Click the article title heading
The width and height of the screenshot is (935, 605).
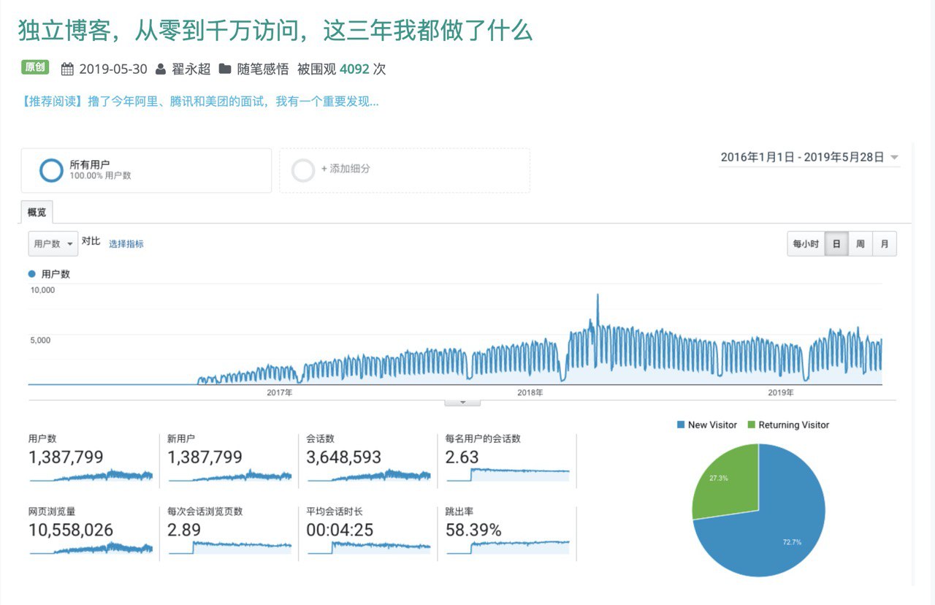(275, 31)
